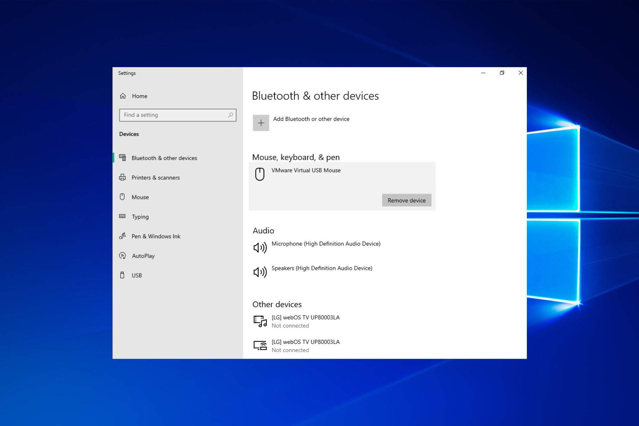Select VMware Virtual USB Mouse entry

tap(342, 186)
